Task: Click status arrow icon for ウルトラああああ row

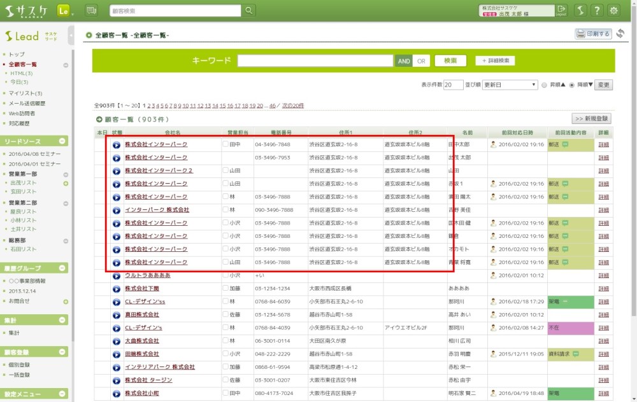Action: point(117,275)
